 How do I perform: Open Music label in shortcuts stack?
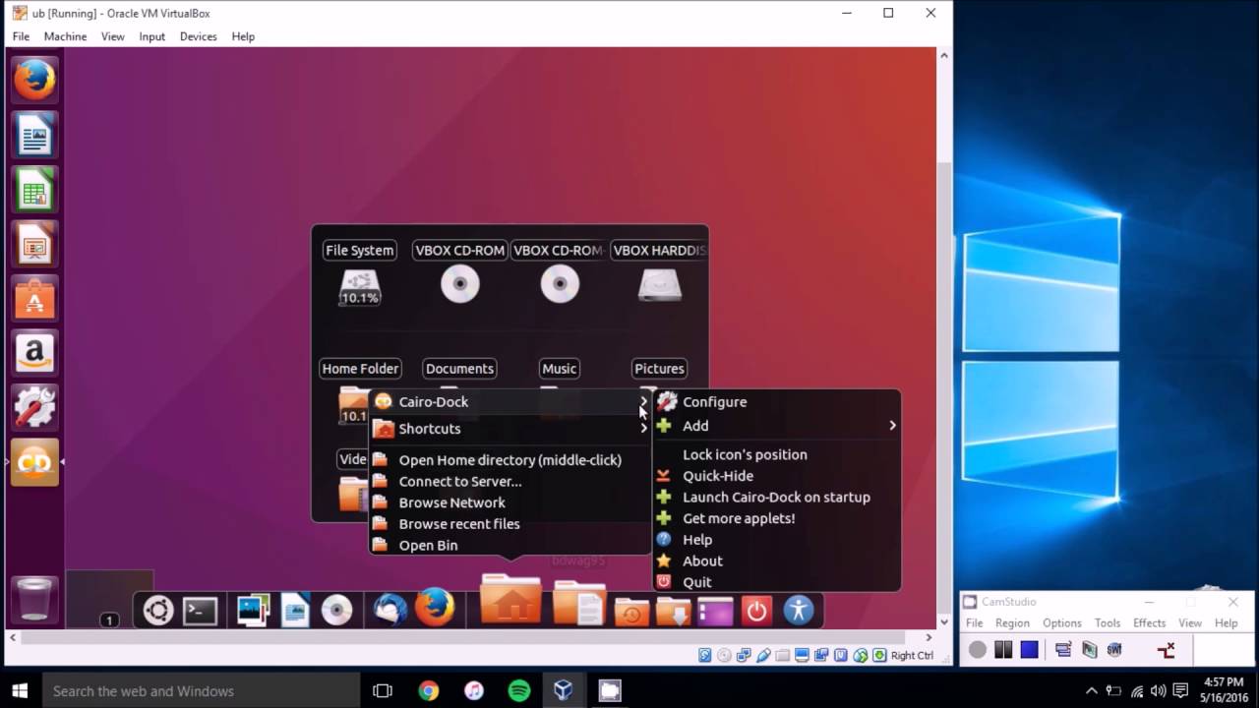559,369
